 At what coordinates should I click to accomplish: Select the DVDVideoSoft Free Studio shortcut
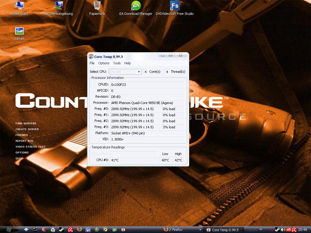175,8
